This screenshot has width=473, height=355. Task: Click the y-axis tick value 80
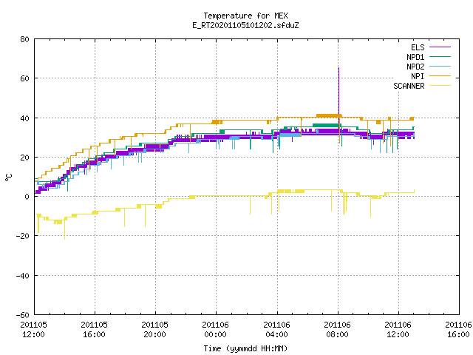pyautogui.click(x=24, y=39)
